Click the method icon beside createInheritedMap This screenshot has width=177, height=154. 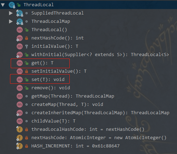[x=20, y=113]
